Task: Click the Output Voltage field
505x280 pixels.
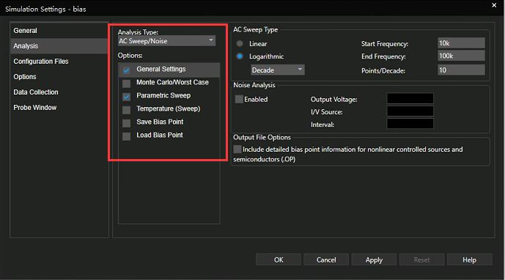Action: [x=410, y=99]
